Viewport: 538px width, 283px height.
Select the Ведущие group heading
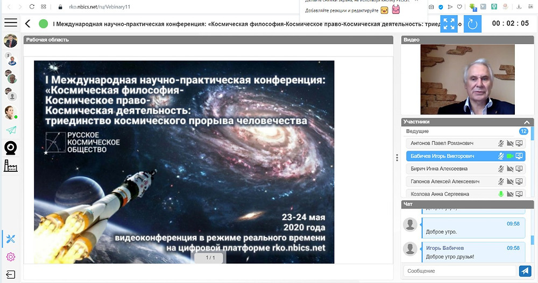417,131
